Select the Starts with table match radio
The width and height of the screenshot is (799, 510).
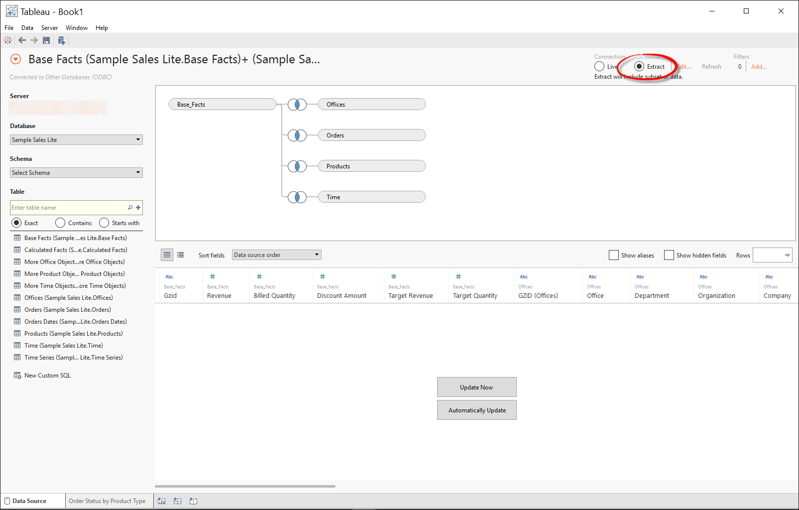(x=104, y=223)
